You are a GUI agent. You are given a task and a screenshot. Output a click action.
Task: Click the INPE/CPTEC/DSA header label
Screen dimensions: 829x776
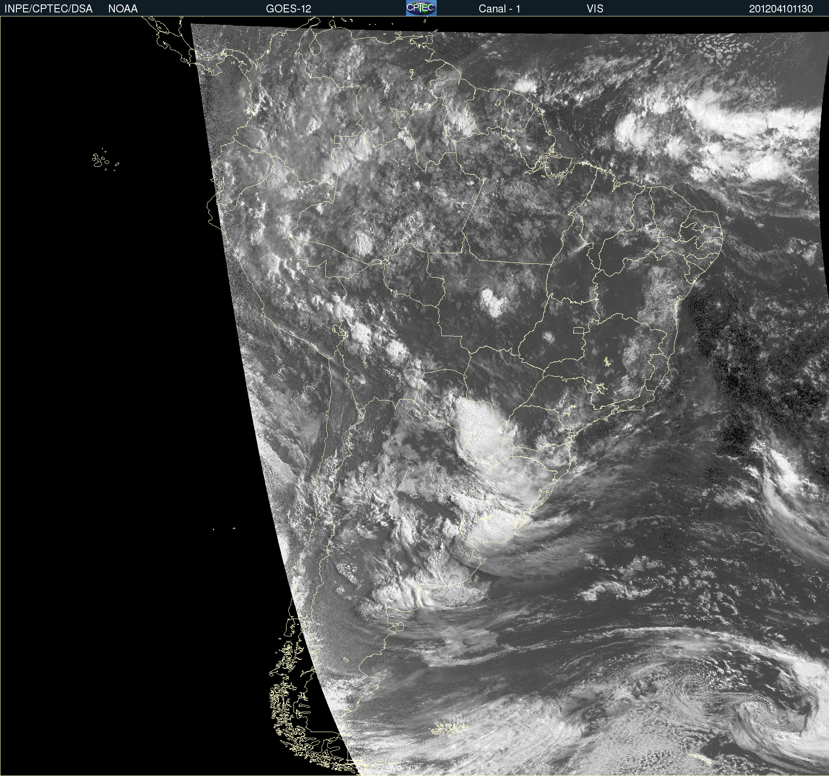(x=48, y=9)
